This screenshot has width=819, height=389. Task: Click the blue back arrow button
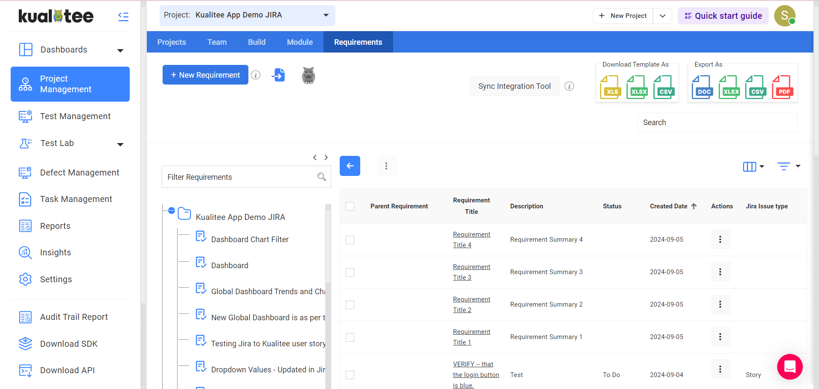[350, 166]
